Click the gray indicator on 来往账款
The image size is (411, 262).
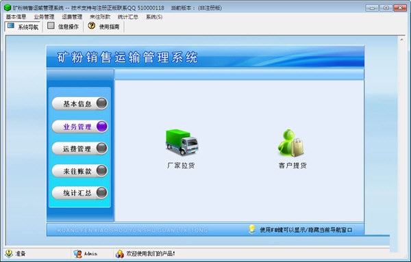point(101,170)
